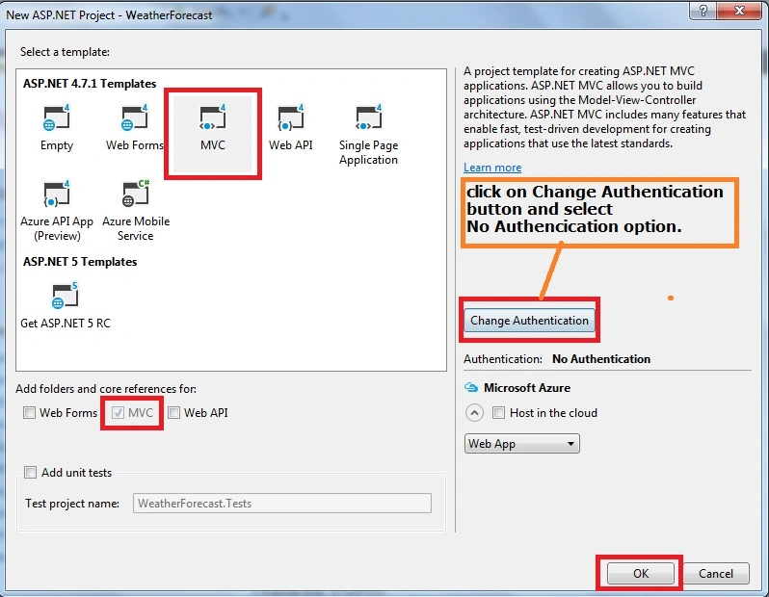The height and width of the screenshot is (597, 769).
Task: Click 'Add folders and core references for:' label
Action: coord(106,389)
